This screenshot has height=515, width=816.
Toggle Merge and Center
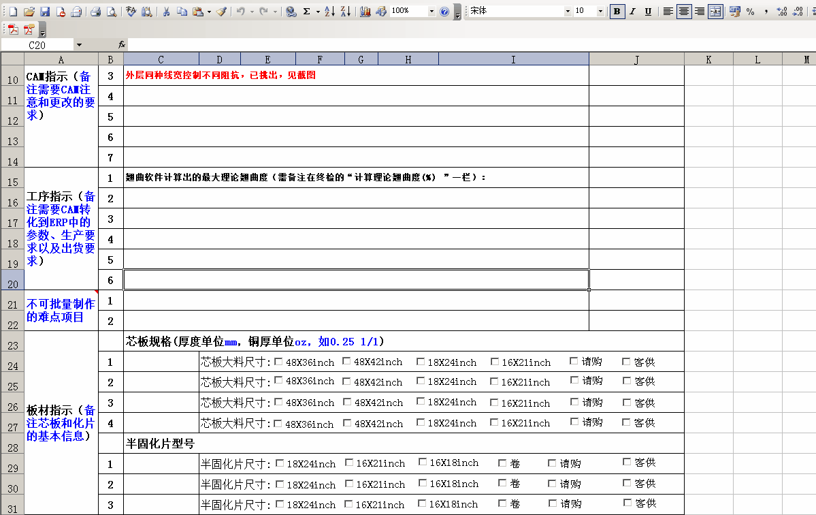715,11
